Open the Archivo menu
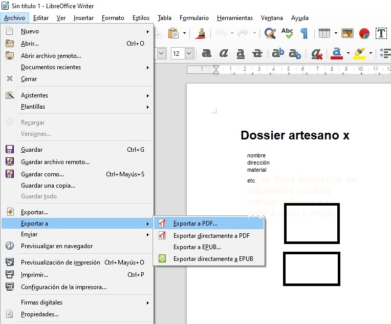This screenshot has width=391, height=324. (x=14, y=18)
